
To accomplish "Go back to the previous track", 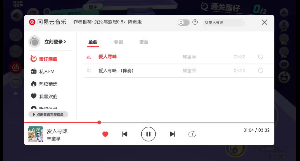I will pos(125,134).
